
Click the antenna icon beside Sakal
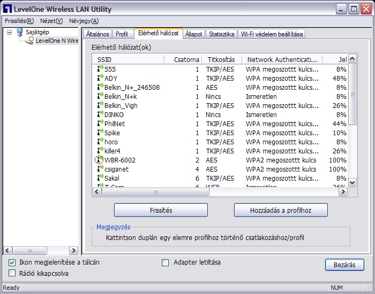point(100,177)
